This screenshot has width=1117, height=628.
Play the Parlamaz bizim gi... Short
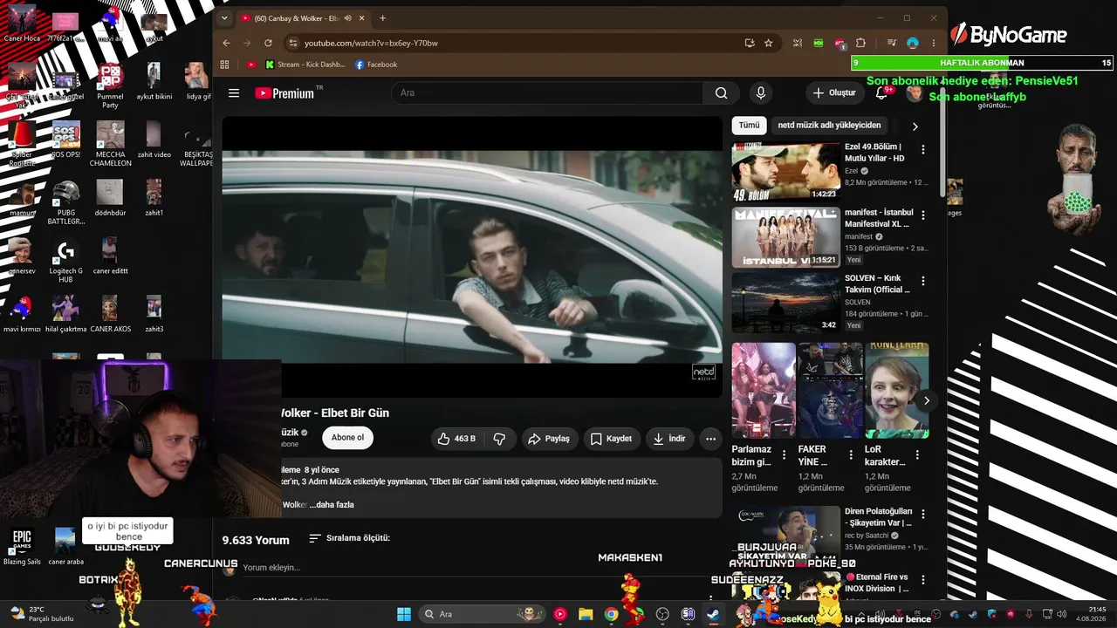coord(764,390)
